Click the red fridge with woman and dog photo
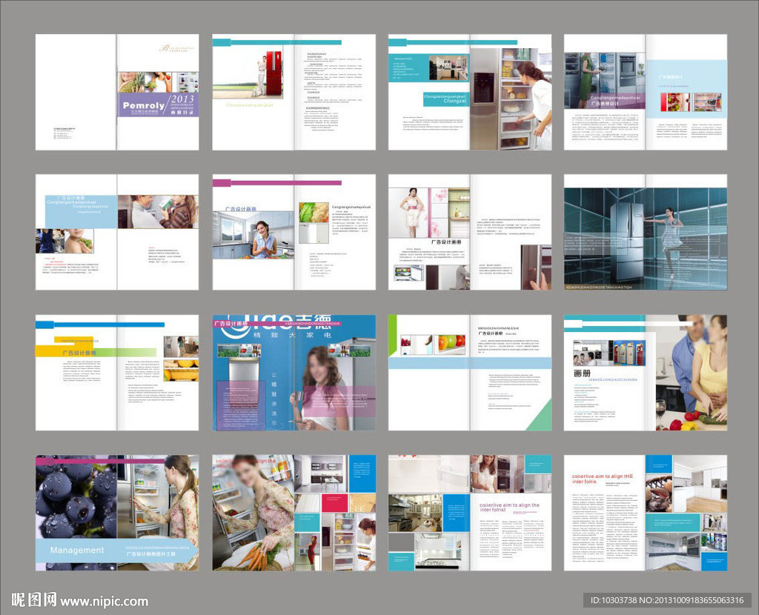The image size is (759, 615). click(x=248, y=73)
